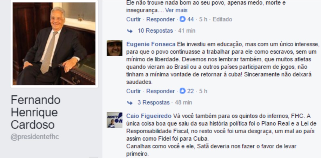321x159 pixels.
Task: Like the top comment via Curtir
Action: (x=133, y=19)
